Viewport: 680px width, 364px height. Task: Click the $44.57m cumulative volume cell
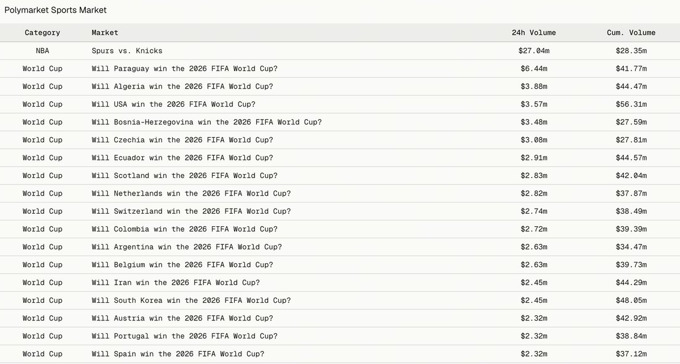(631, 158)
